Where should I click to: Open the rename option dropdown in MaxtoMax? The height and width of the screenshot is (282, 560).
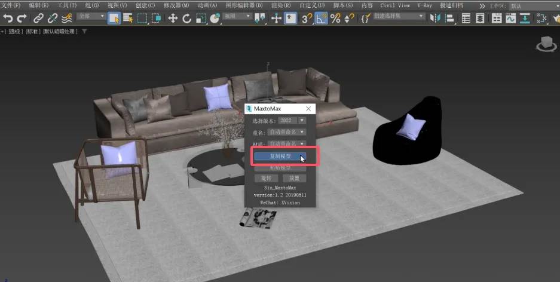tap(287, 132)
